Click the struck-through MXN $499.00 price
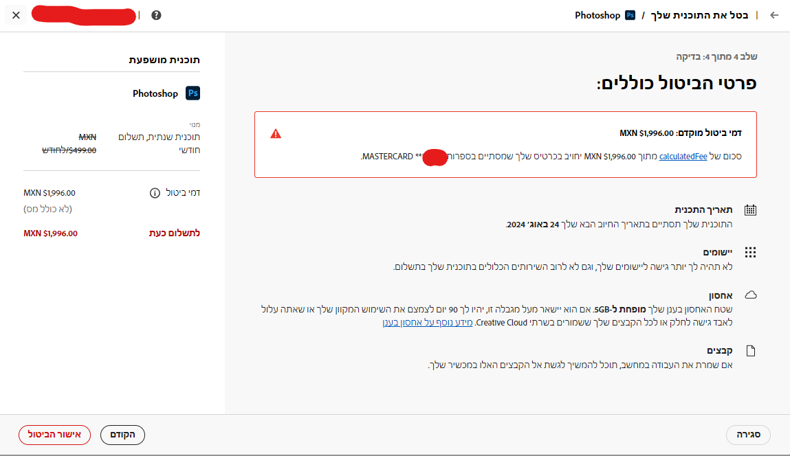 (x=69, y=144)
